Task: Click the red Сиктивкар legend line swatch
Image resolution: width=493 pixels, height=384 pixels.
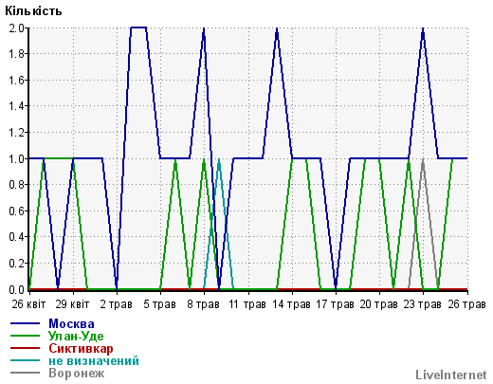Action: click(25, 348)
